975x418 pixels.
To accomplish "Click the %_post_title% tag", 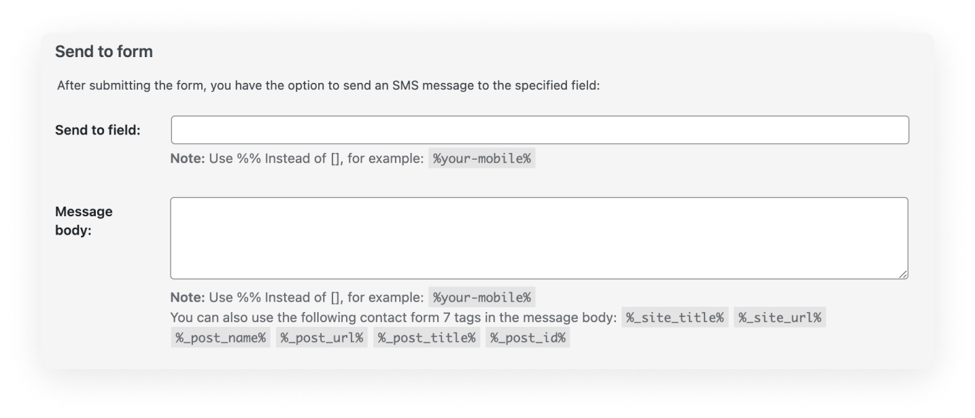I will pyautogui.click(x=426, y=338).
